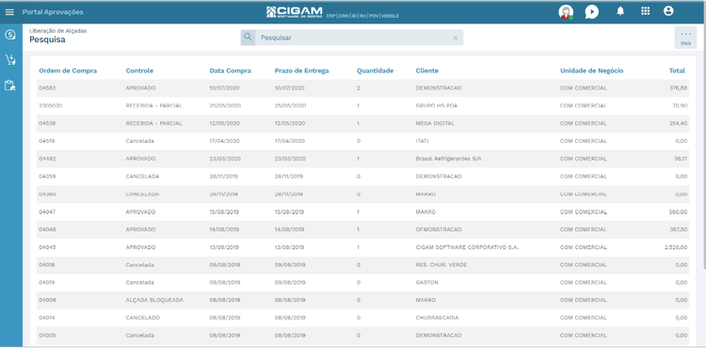Open the notifications bell
706x348 pixels.
[620, 11]
